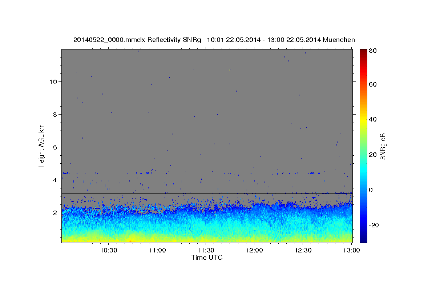Click the height tick label 6

55,147
